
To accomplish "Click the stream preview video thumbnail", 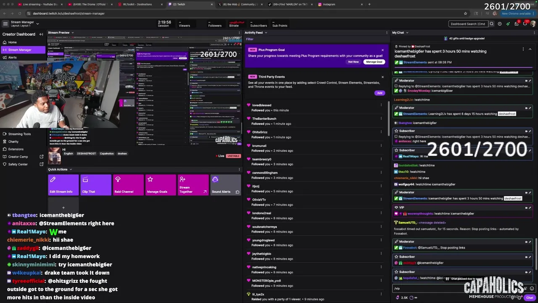I will [144, 91].
